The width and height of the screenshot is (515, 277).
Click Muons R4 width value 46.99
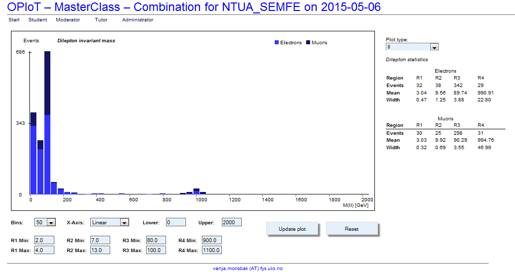click(x=484, y=148)
